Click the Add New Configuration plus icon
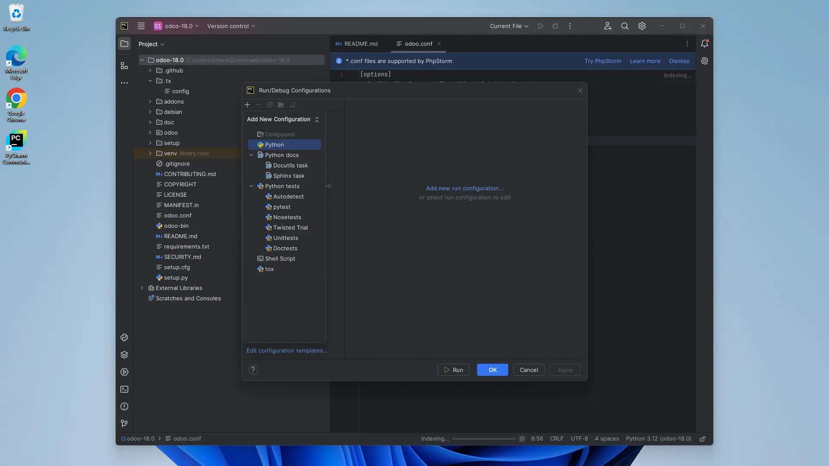829x466 pixels. tap(247, 105)
